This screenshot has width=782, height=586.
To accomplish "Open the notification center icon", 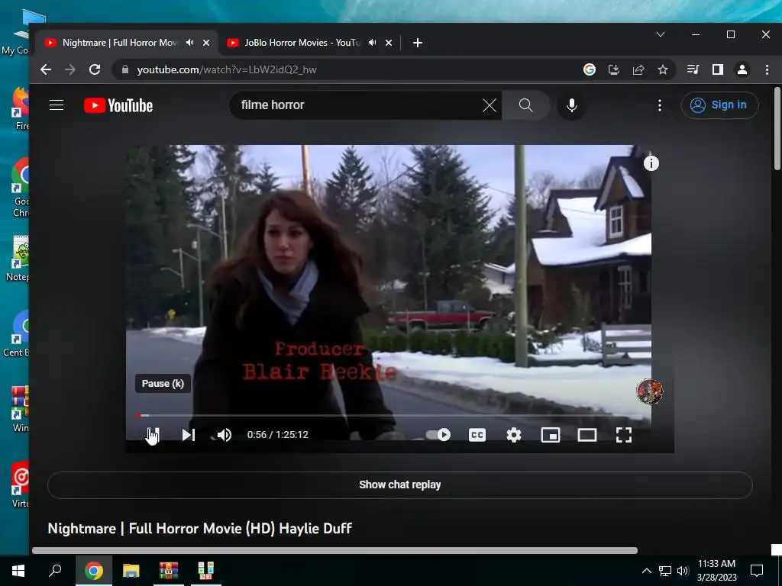I will click(757, 571).
